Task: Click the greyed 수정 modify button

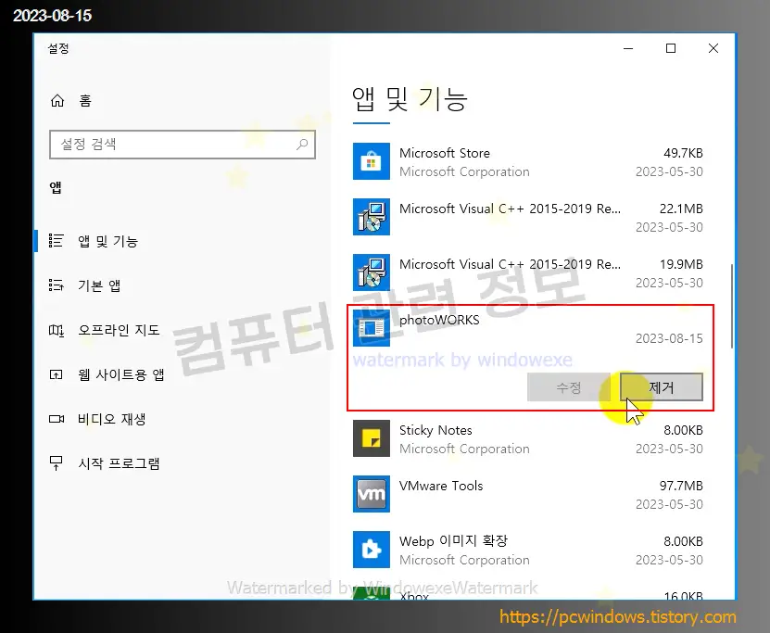Action: click(569, 387)
